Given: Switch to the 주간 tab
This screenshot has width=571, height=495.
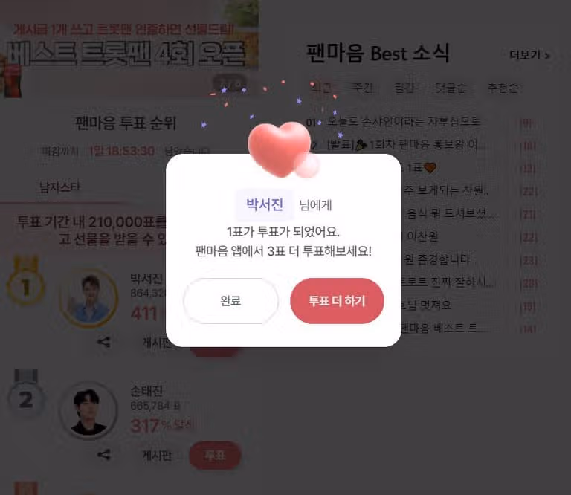Looking at the screenshot, I should point(362,88).
